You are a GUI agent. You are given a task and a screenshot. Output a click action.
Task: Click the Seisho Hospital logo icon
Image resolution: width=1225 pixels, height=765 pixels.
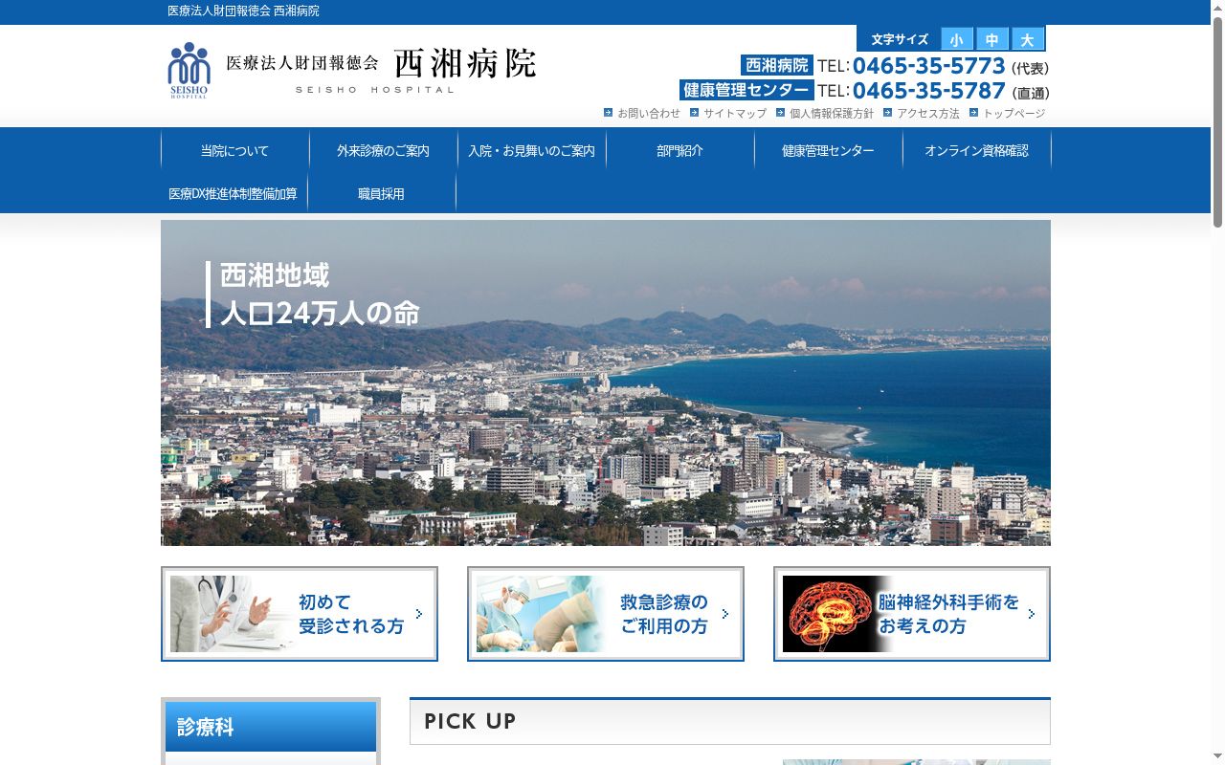[189, 70]
